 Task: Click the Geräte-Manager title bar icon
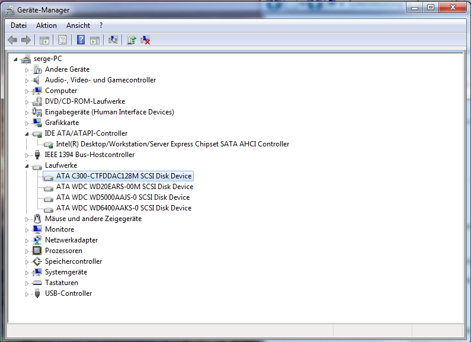[9, 10]
